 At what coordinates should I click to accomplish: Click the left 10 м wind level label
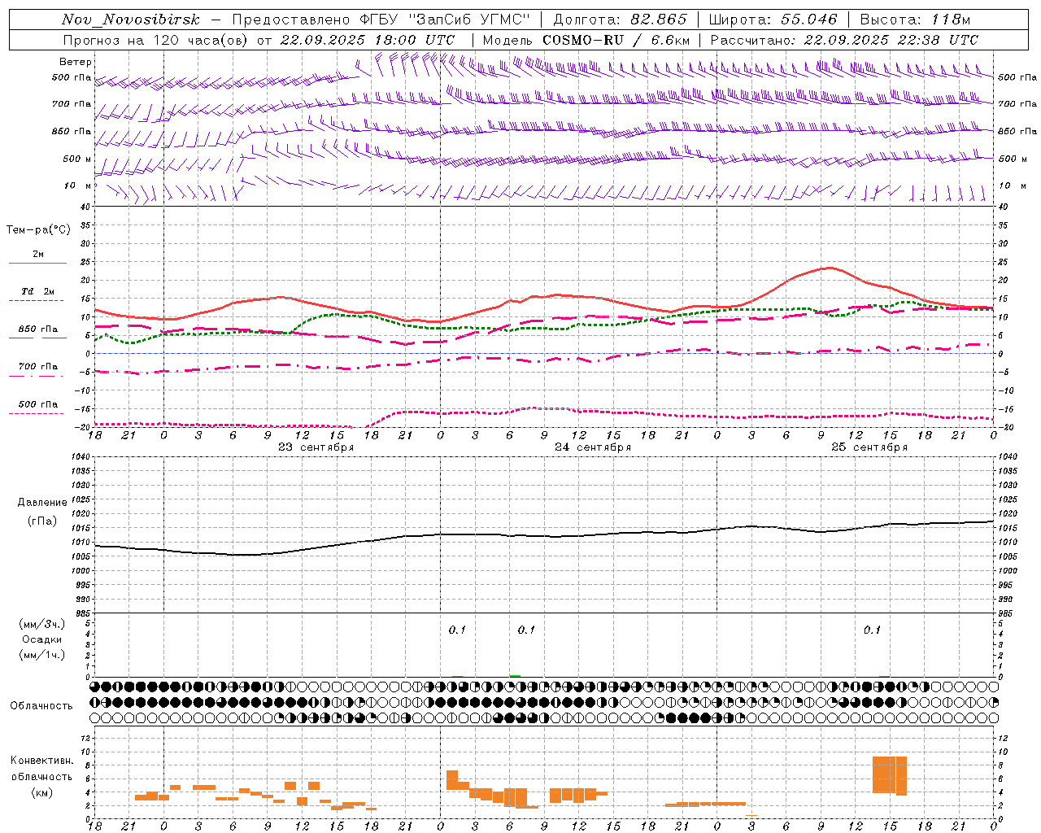[78, 185]
